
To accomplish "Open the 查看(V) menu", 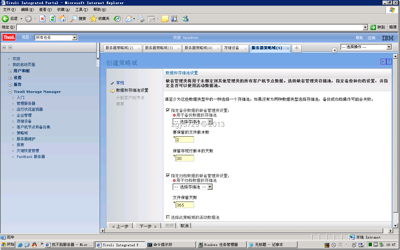I will (x=45, y=10).
